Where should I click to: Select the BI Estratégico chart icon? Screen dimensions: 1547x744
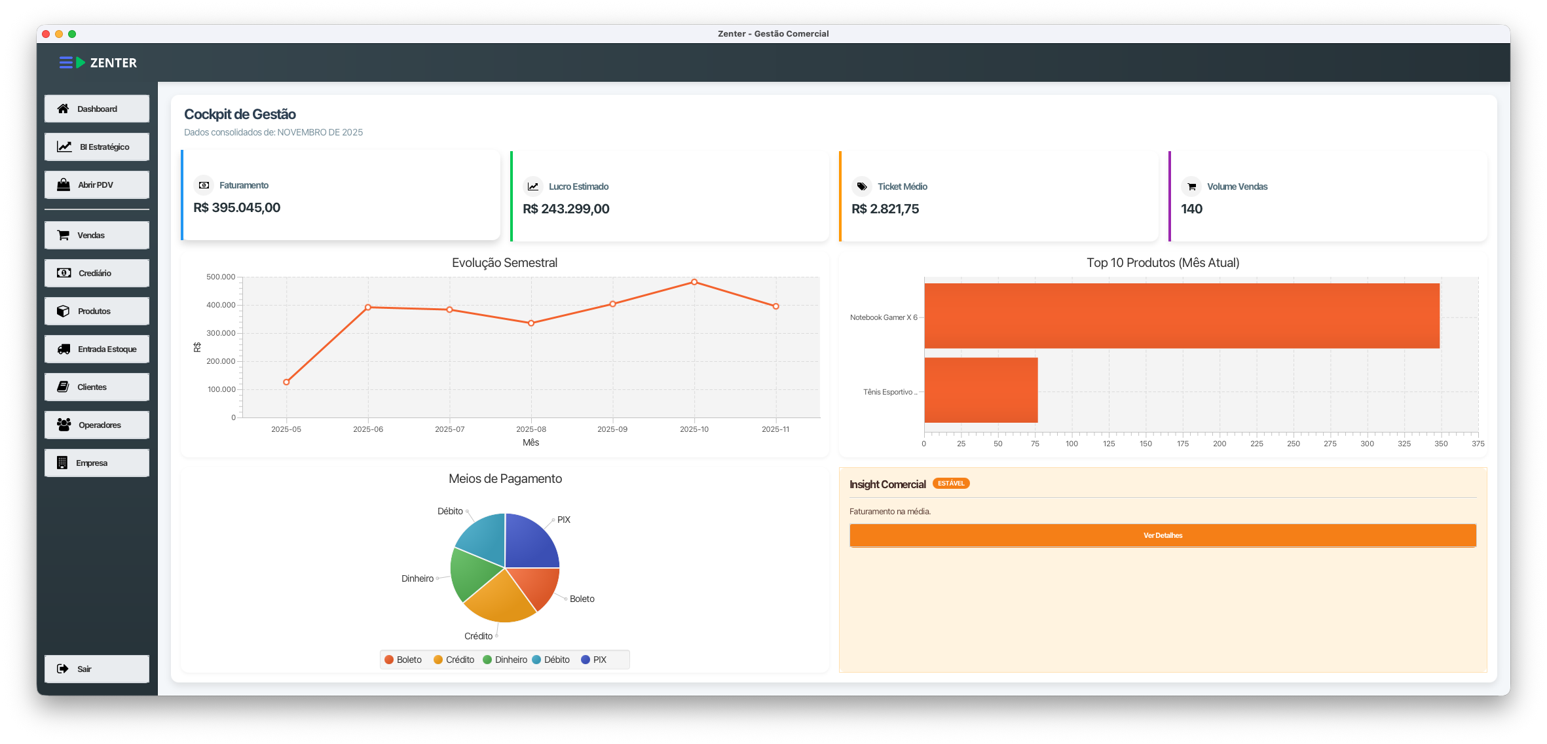pos(64,147)
